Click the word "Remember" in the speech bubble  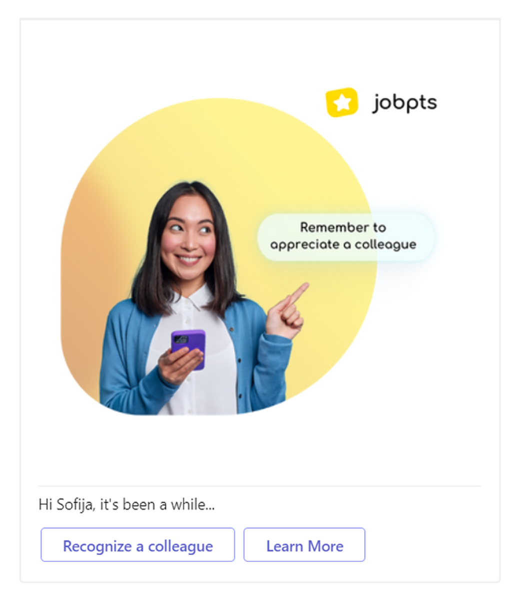[334, 227]
